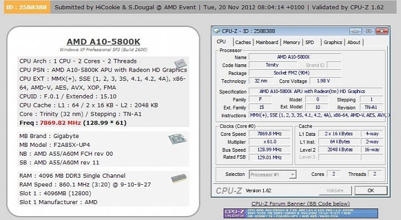
Task: Select the Memory tab
Action: point(292,42)
